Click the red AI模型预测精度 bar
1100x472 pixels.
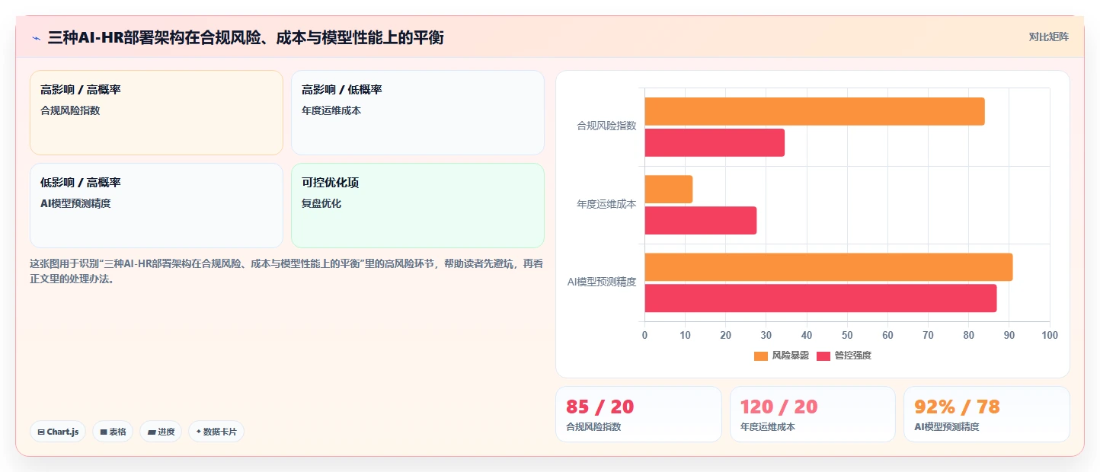(820, 298)
